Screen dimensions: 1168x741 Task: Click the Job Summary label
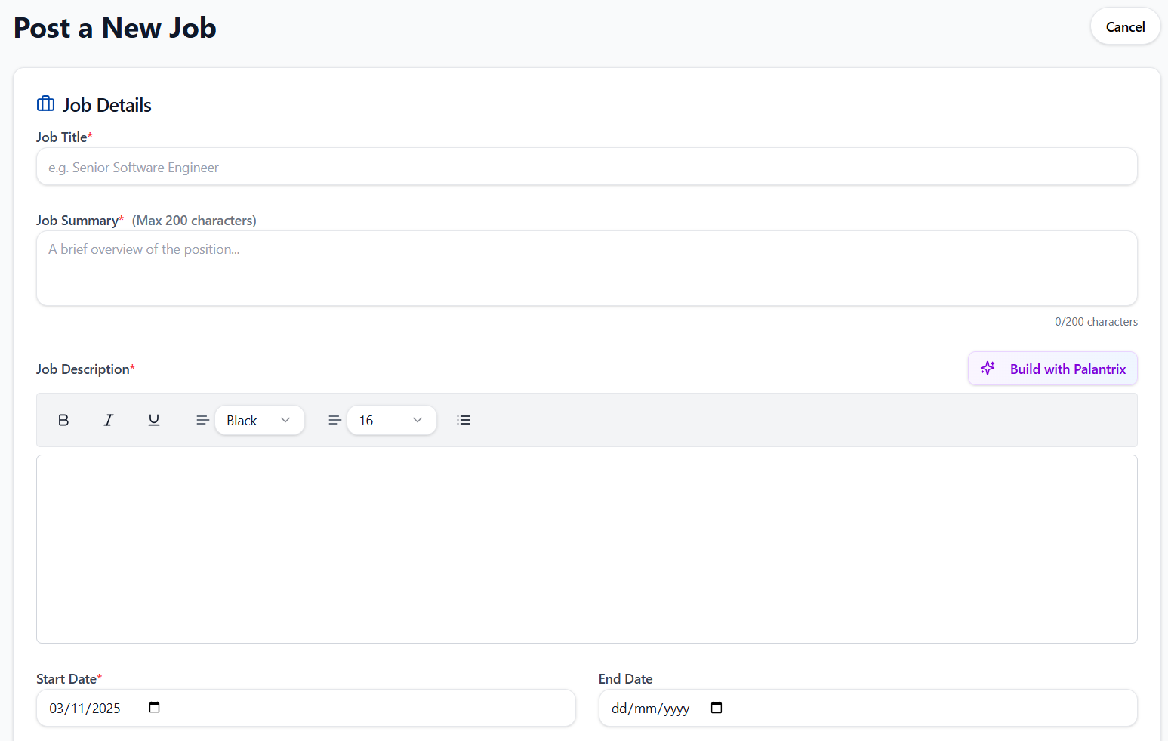pyautogui.click(x=80, y=221)
